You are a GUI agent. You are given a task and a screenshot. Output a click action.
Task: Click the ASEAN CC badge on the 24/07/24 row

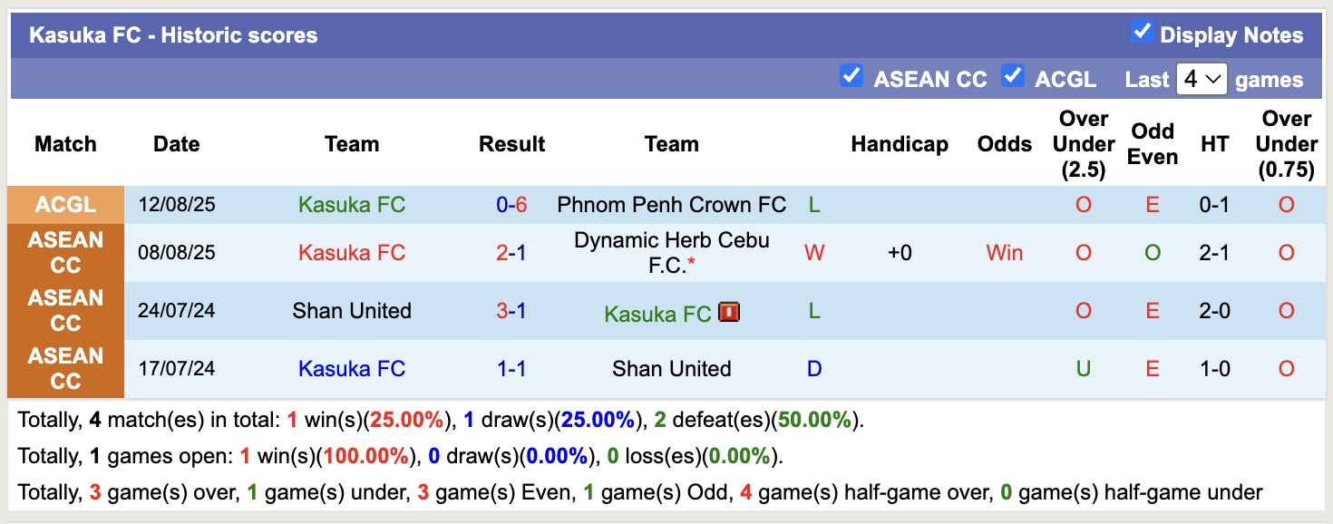64,311
